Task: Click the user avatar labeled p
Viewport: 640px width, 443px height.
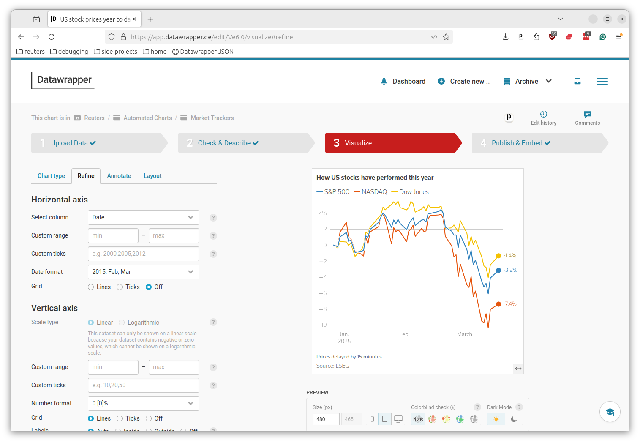Action: 509,117
